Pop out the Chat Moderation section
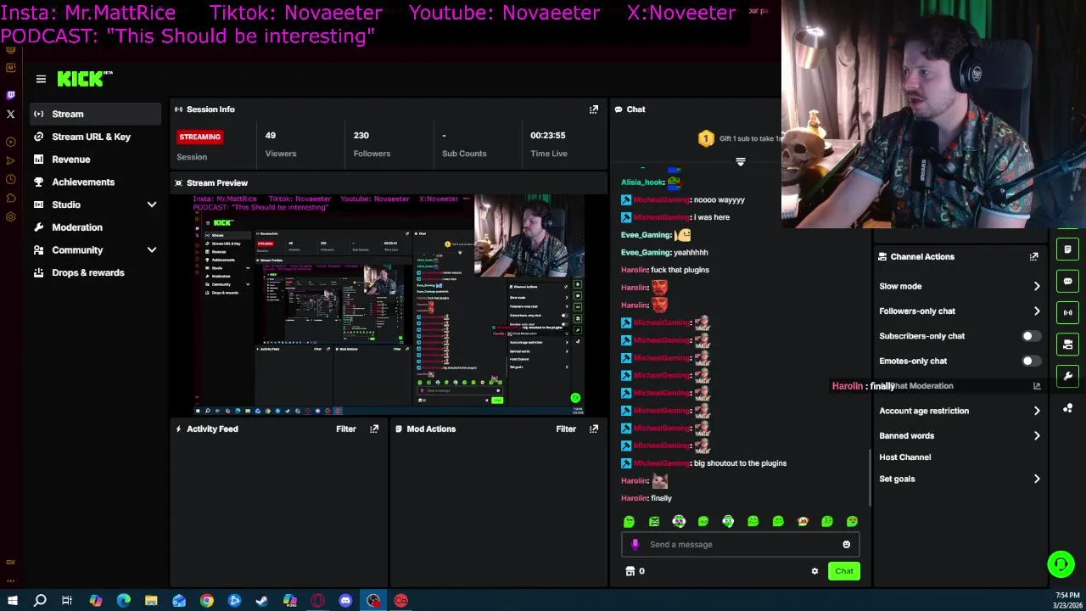 tap(1037, 386)
